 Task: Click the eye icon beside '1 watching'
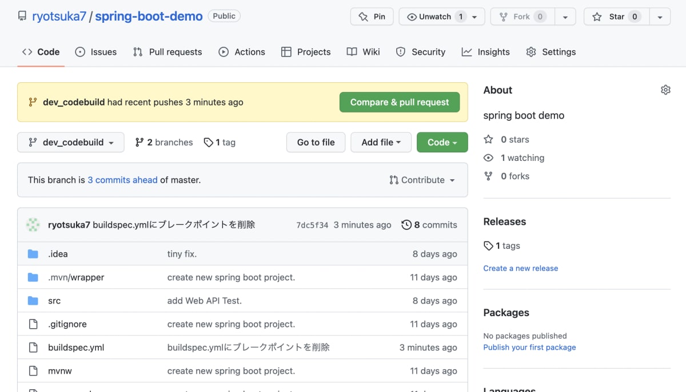point(488,157)
